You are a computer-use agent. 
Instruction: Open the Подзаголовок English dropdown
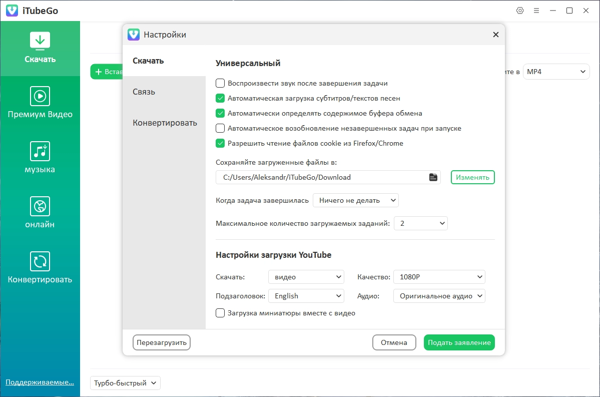coord(306,296)
